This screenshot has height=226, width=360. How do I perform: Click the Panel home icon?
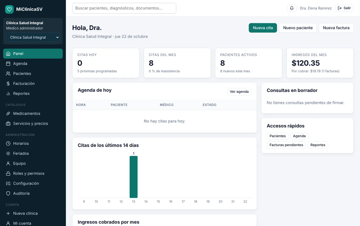click(8, 54)
